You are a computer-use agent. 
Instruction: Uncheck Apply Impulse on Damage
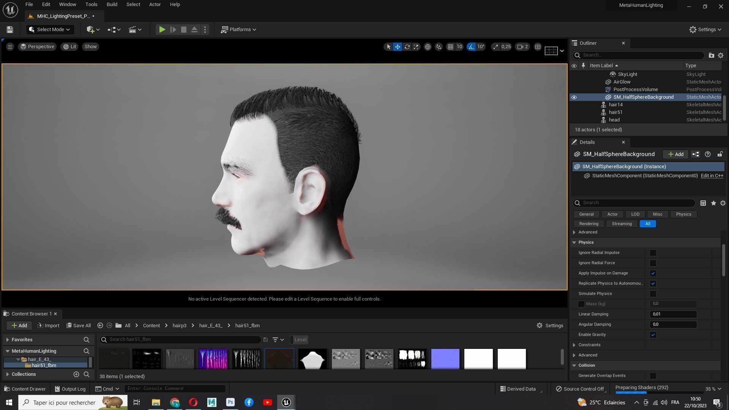point(653,273)
